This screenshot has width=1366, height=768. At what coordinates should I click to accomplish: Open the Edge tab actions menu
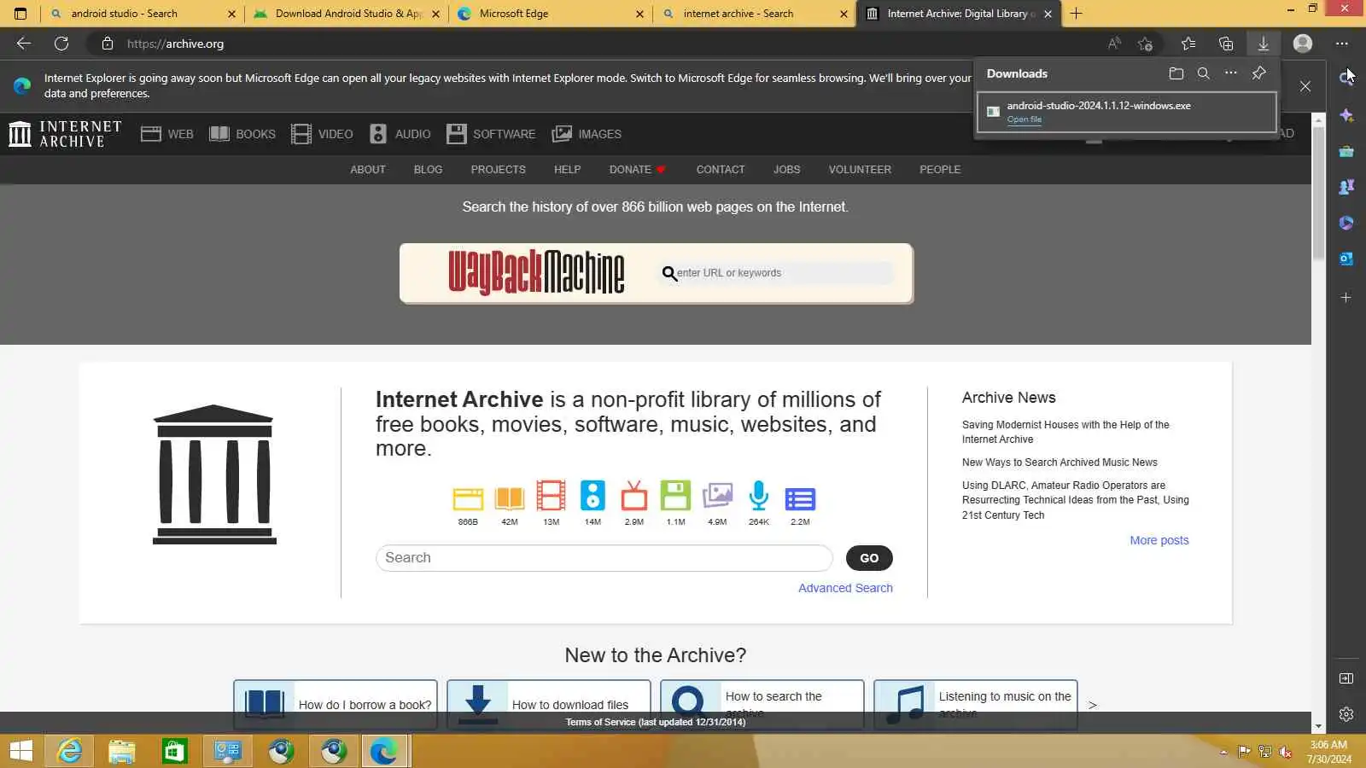click(x=20, y=14)
